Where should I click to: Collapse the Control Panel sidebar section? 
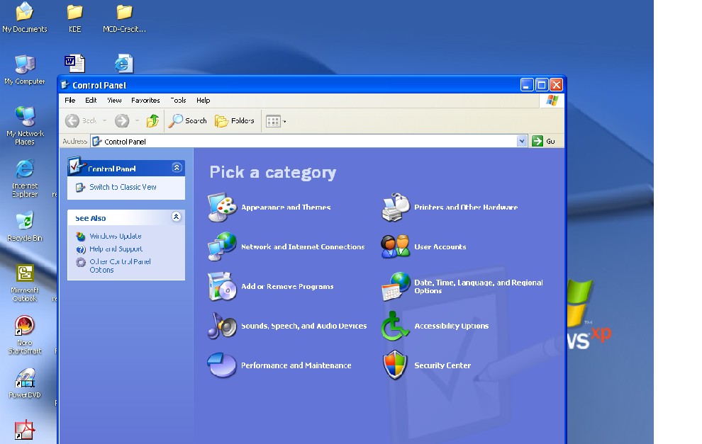(x=177, y=168)
